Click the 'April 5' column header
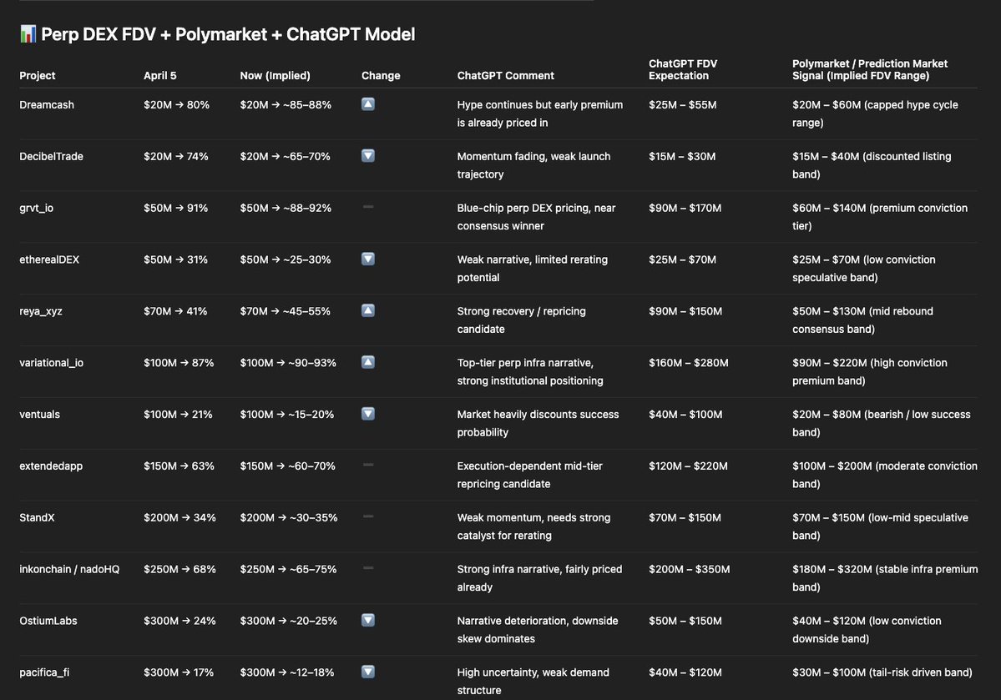Image resolution: width=1001 pixels, height=700 pixels. pyautogui.click(x=160, y=75)
